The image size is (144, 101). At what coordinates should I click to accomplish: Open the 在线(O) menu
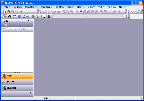click(70, 7)
